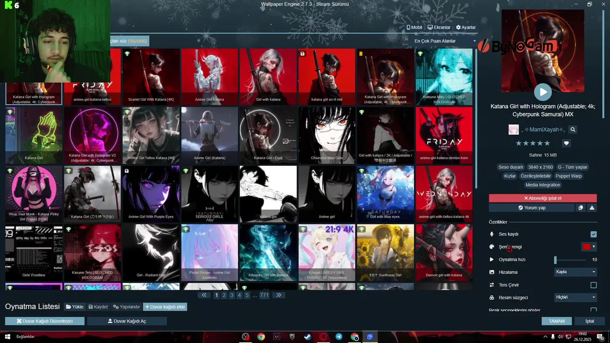Click the G - Tüm yaşlar tag

[x=572, y=167]
